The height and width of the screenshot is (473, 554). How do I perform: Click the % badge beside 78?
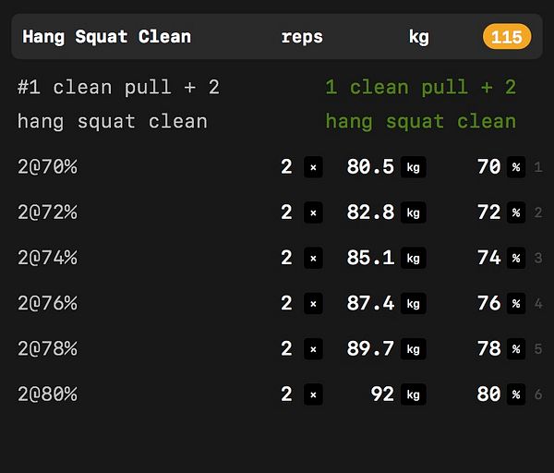(515, 348)
